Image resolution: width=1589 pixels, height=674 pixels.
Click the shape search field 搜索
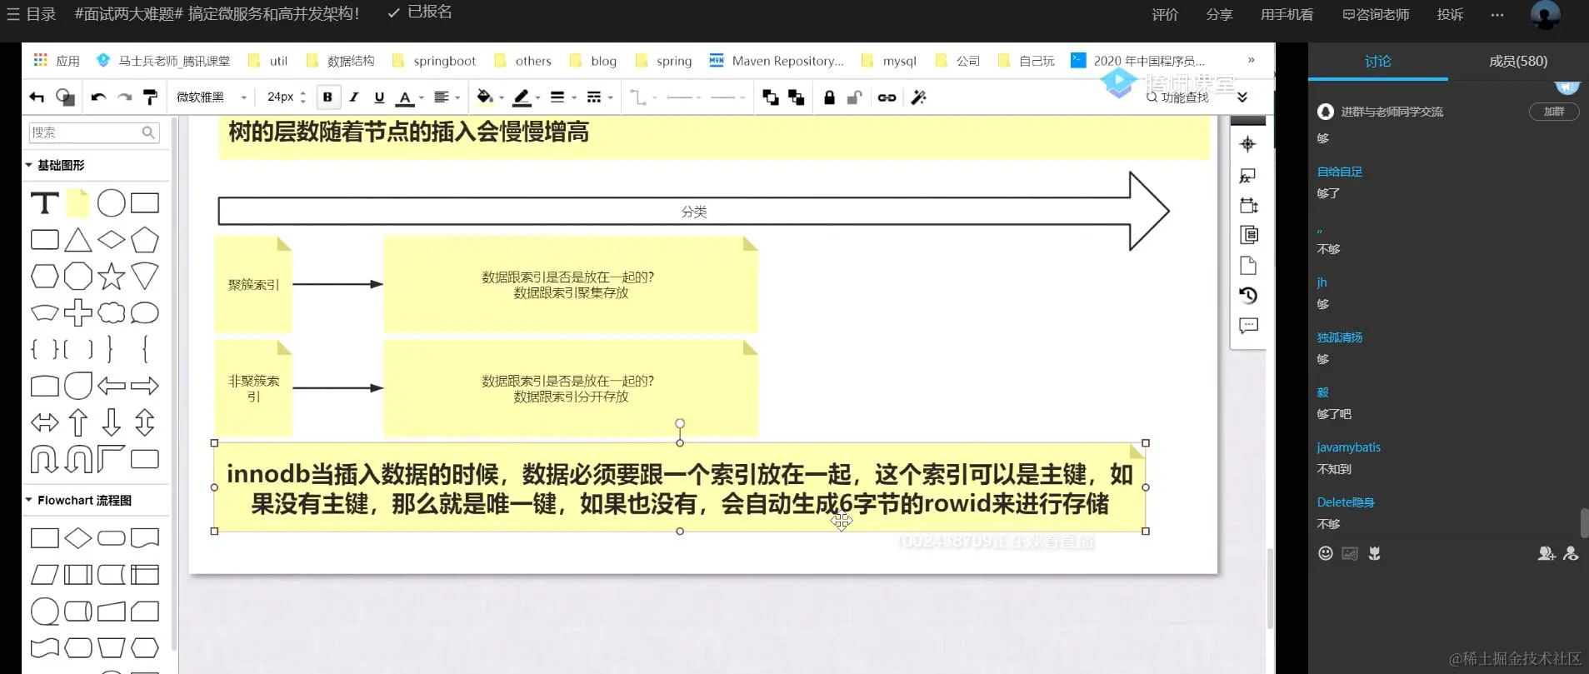(93, 132)
